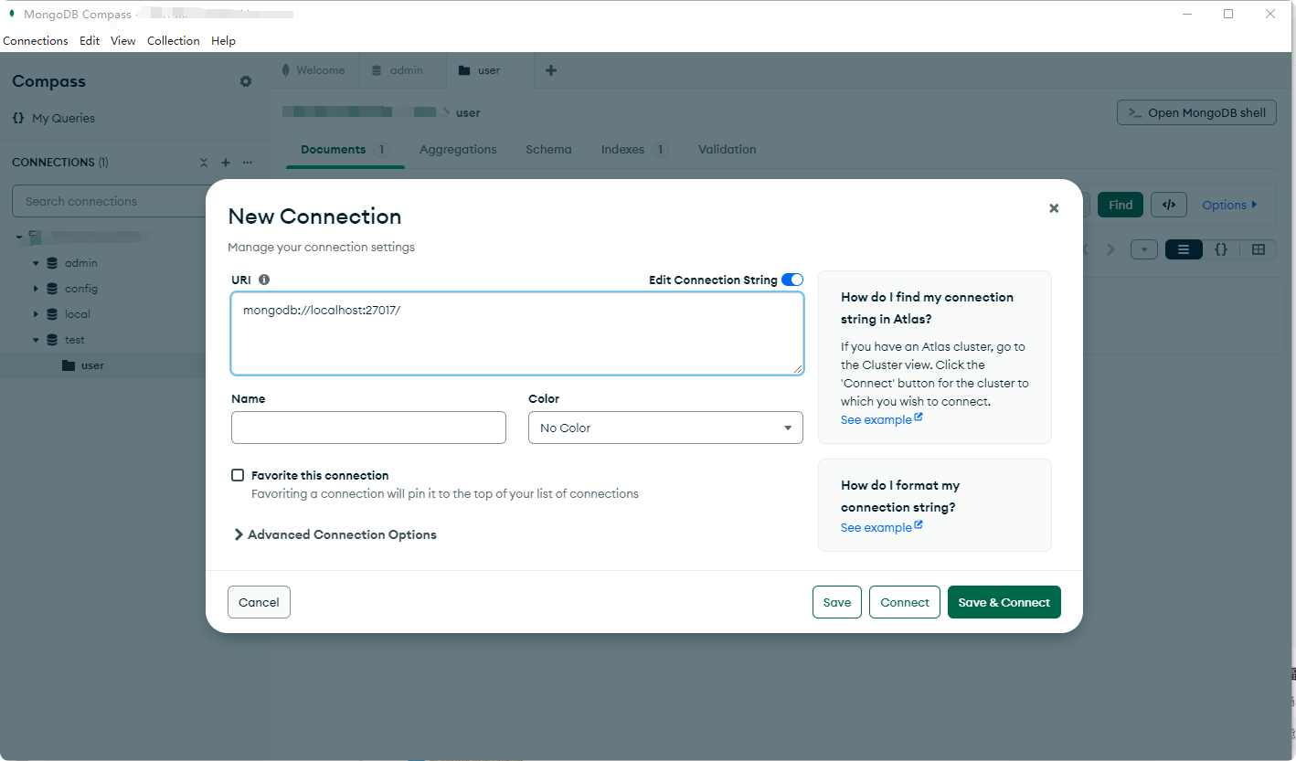Screen dimensions: 1296x761
Task: Click the URI connection string textarea
Action: (x=517, y=333)
